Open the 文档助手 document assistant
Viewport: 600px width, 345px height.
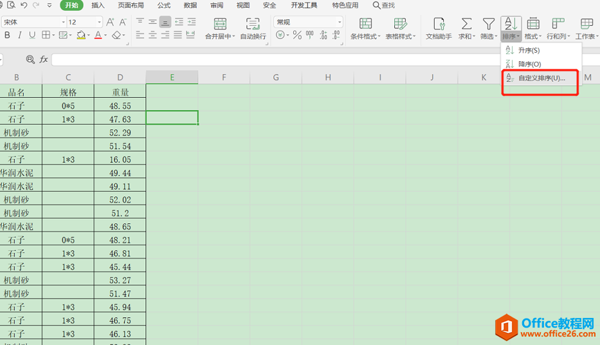439,24
